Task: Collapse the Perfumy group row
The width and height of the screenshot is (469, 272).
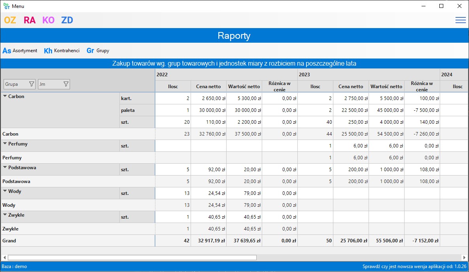Action: coord(5,144)
